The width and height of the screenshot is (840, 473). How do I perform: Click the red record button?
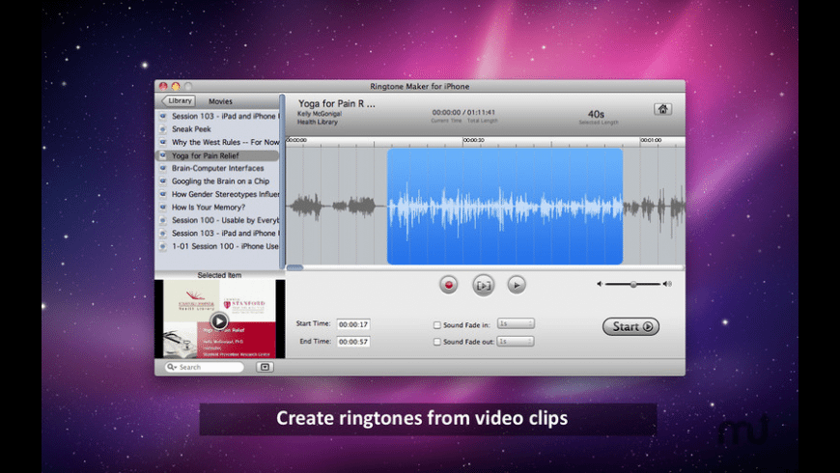(448, 285)
